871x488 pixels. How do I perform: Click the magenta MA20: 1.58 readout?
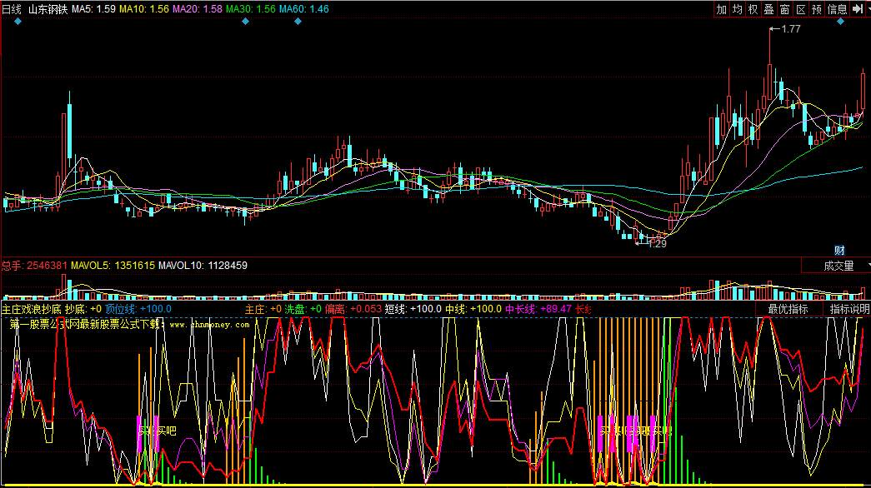point(198,9)
